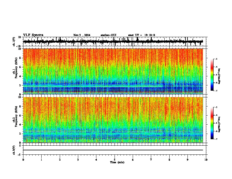Click the ch.1 voltage waveform trace
The height and width of the screenshot is (179, 232).
pyautogui.click(x=113, y=42)
